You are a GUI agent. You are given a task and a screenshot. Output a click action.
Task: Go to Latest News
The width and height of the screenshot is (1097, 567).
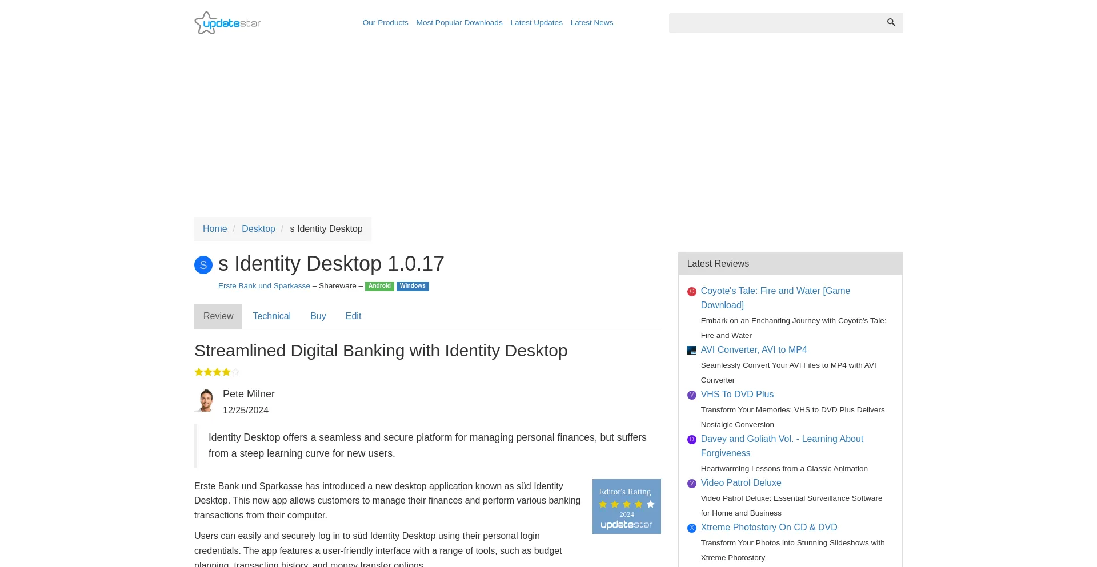[x=592, y=23]
